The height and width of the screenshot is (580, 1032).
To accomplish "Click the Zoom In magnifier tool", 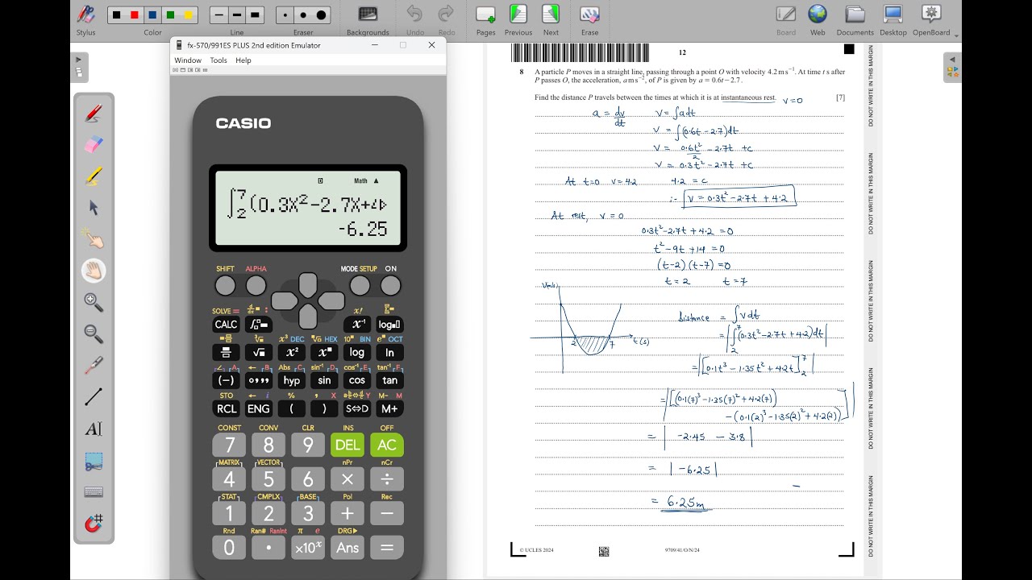I will 94,302.
